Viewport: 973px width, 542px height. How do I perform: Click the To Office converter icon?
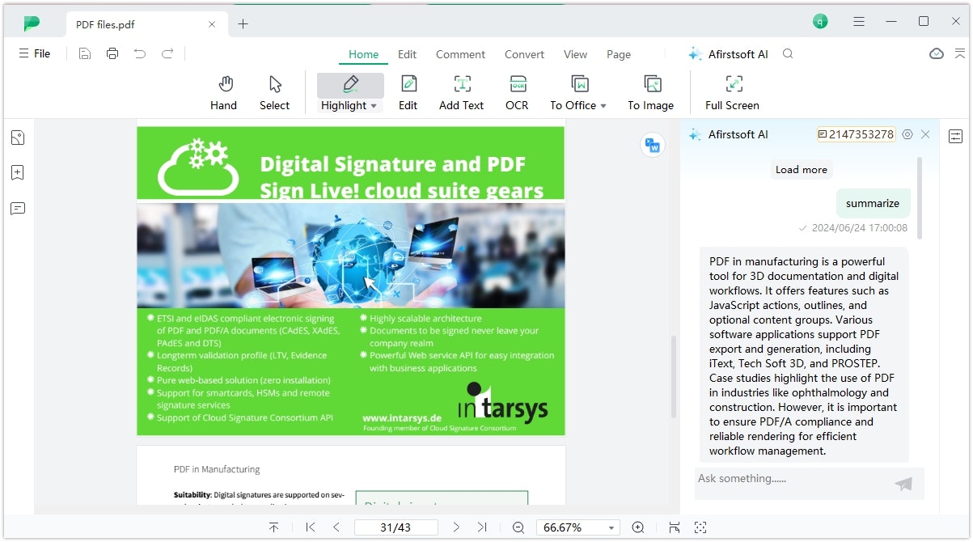pyautogui.click(x=579, y=83)
